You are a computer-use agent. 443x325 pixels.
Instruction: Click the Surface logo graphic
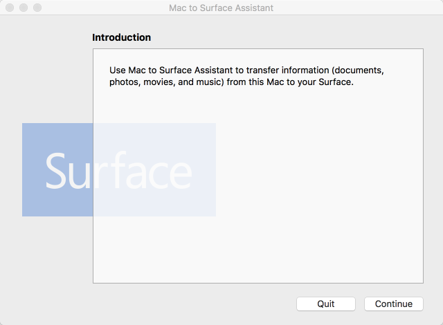(119, 170)
